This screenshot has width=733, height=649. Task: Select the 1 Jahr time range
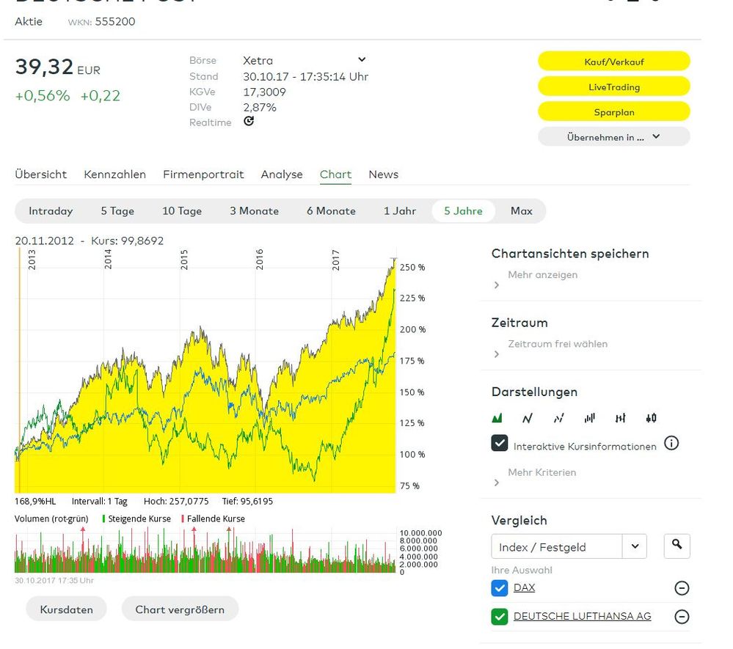(x=400, y=211)
